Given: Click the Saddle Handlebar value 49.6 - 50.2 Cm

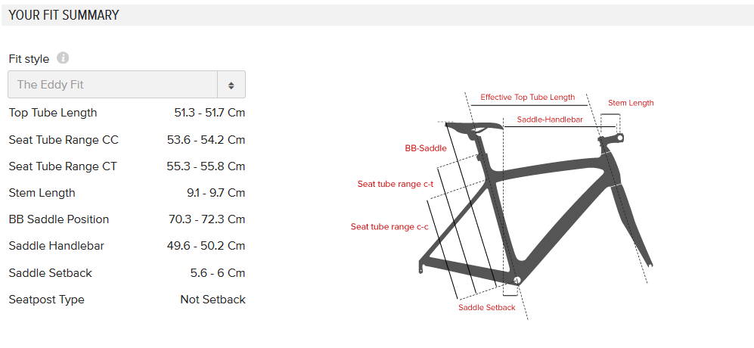Looking at the screenshot, I should coord(206,246).
